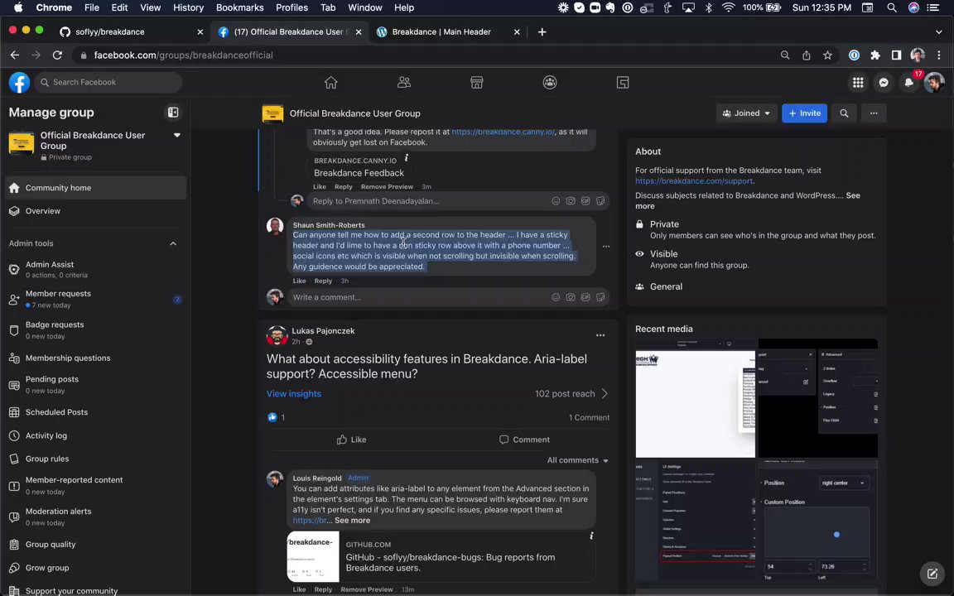This screenshot has height=596, width=954.
Task: Open breakdance.com/support link in About
Action: [694, 180]
